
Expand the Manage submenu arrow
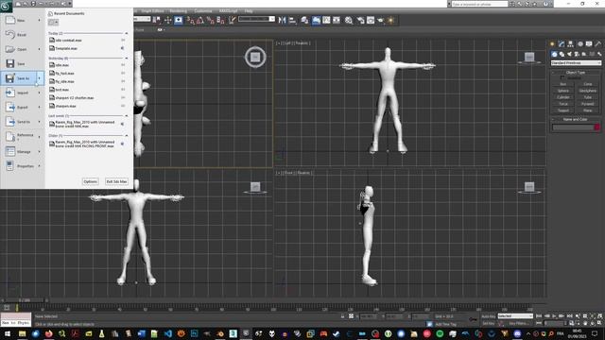click(x=40, y=151)
